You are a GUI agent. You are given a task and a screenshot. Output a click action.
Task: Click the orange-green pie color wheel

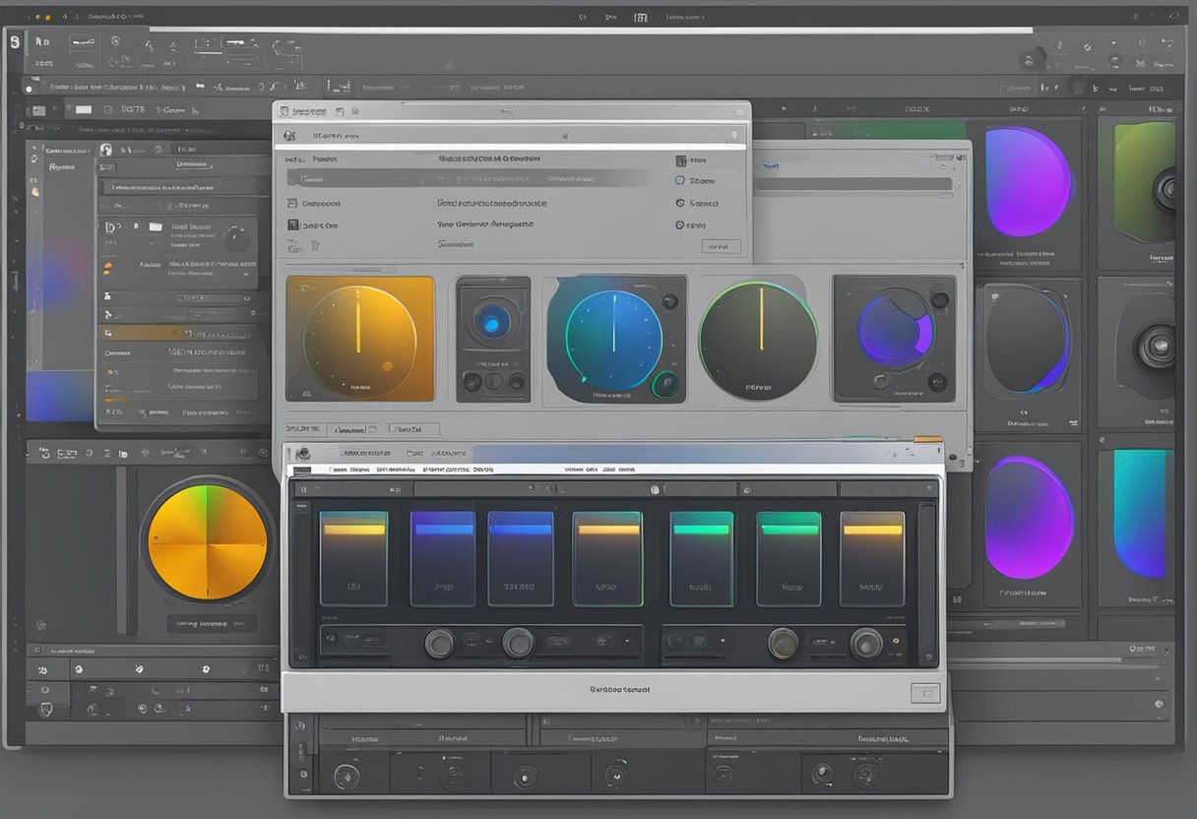tap(208, 540)
